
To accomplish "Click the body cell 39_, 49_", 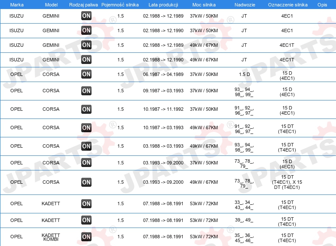I will [x=244, y=220].
